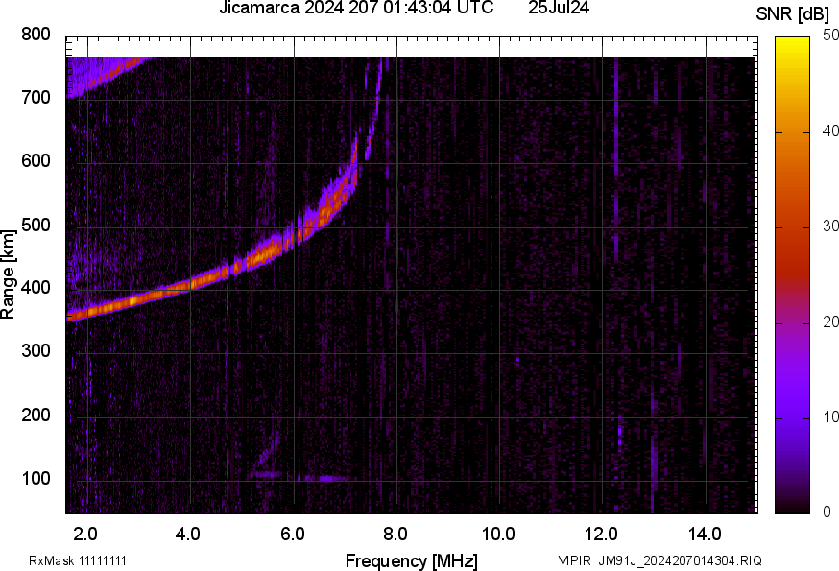Click the 'SNR [dB]' colorbar title
This screenshot has height=571, width=839.
[x=793, y=14]
